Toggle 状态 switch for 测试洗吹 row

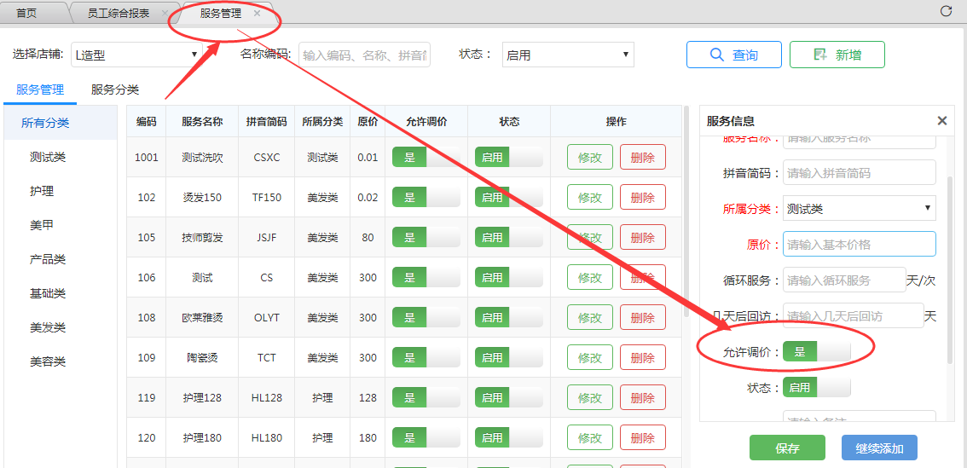pos(509,157)
